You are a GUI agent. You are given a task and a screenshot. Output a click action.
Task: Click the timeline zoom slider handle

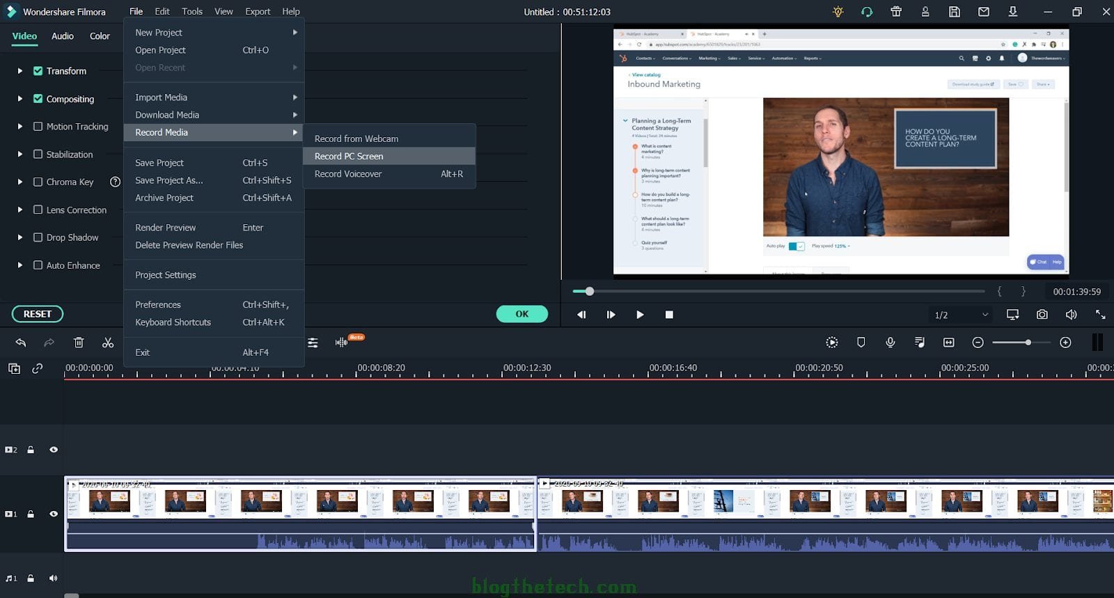click(x=1028, y=343)
